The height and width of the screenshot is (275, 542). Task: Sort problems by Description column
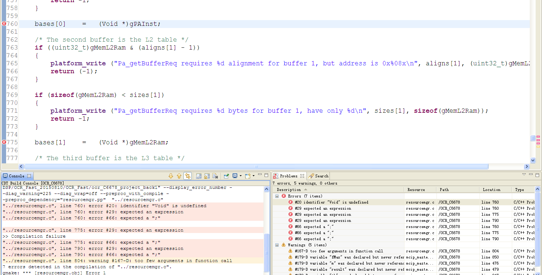pyautogui.click(x=339, y=190)
